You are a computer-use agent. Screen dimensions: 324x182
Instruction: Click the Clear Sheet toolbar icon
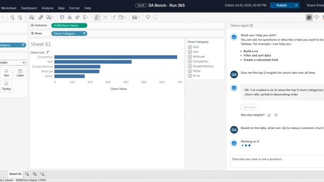coord(49,17)
